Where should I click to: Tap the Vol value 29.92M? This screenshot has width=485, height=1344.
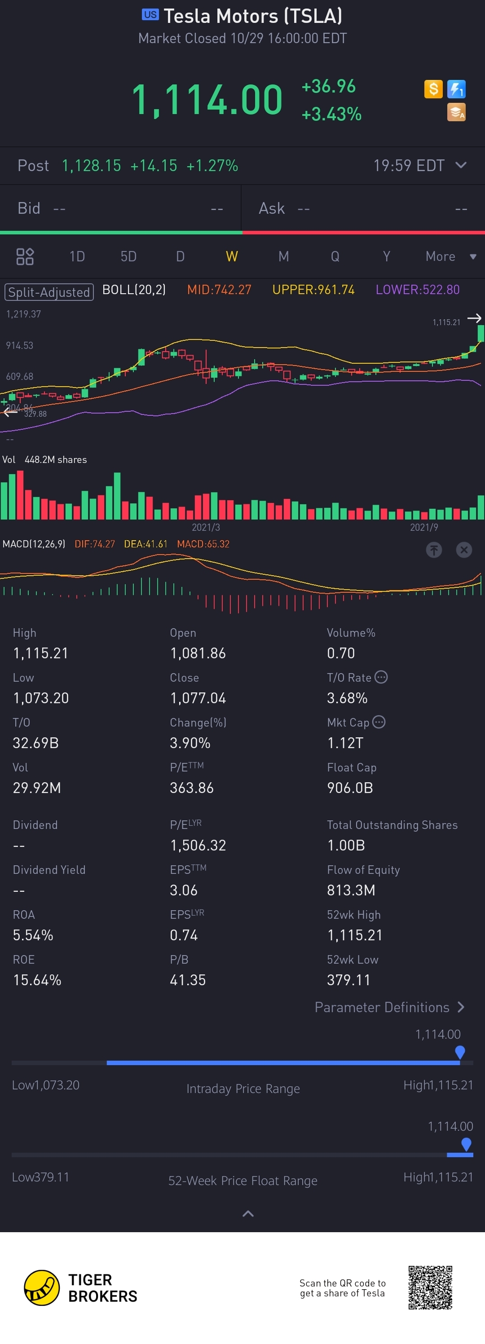pos(36,788)
